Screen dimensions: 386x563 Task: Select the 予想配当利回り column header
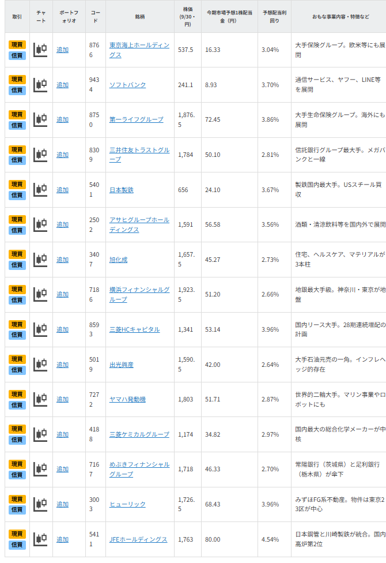[274, 17]
